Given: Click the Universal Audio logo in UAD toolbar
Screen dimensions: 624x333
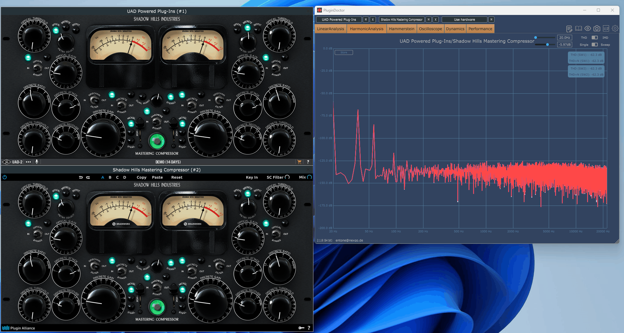Looking at the screenshot, I should point(6,162).
